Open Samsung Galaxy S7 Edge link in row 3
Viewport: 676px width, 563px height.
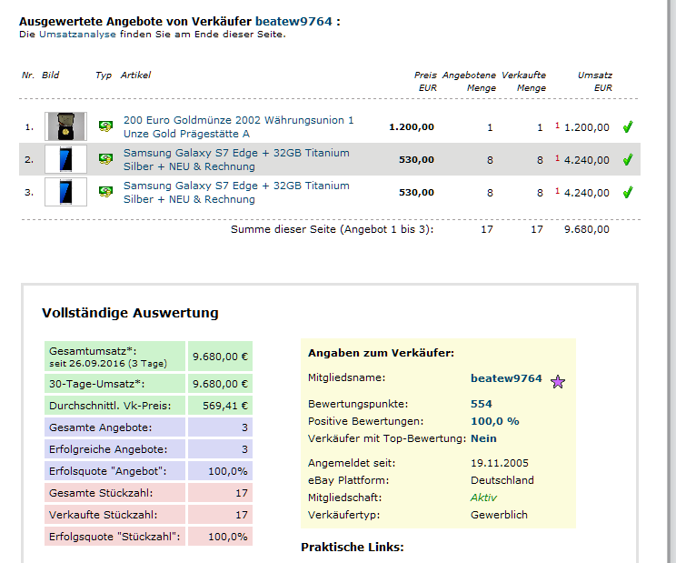tap(236, 193)
